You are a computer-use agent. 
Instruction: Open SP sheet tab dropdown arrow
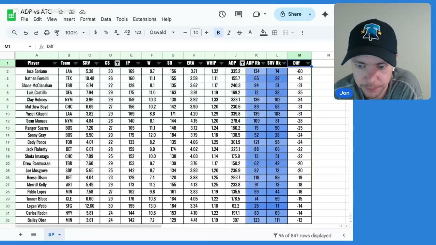(59, 235)
